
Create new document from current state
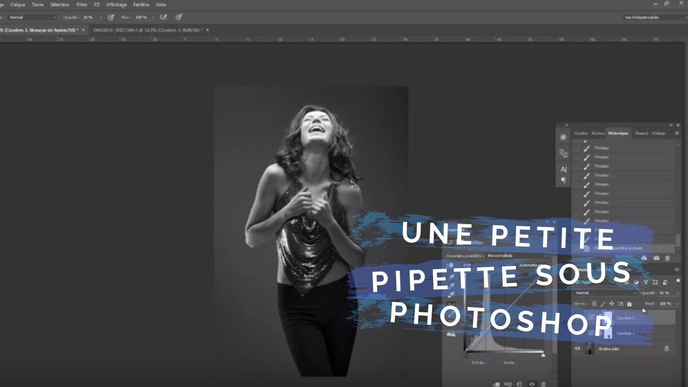click(x=644, y=258)
